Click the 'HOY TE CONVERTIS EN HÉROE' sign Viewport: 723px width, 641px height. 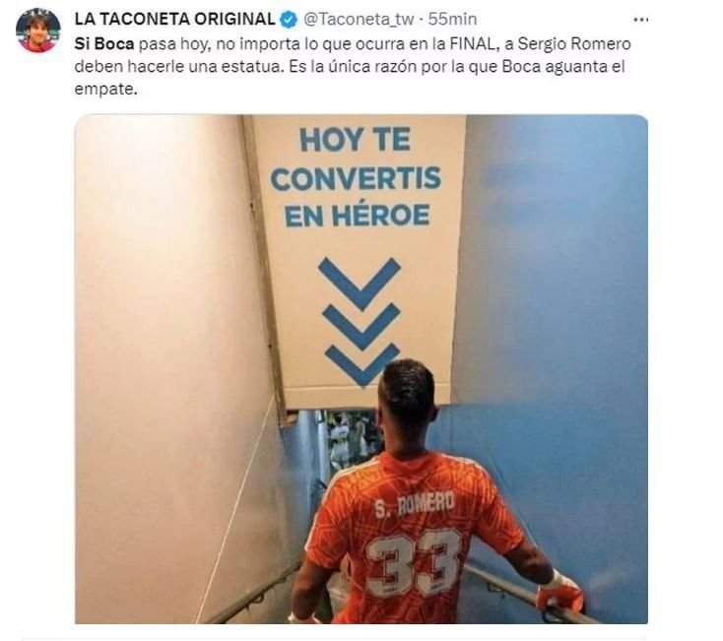[356, 178]
